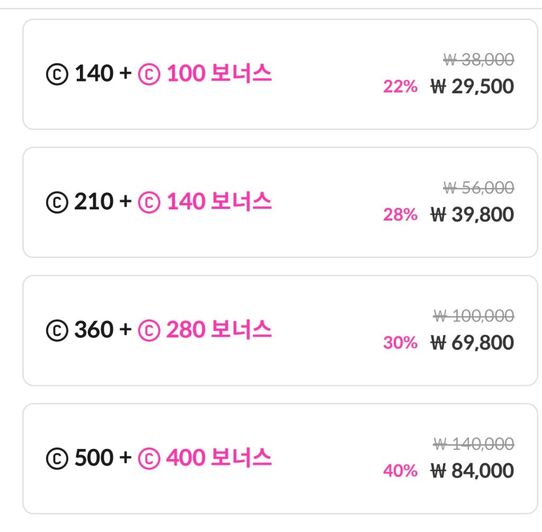
Task: Click black coin icon beside 500
Action: coord(57,458)
